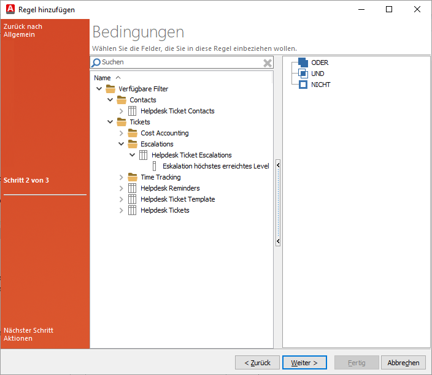Click into the Suchen search field

click(178, 63)
